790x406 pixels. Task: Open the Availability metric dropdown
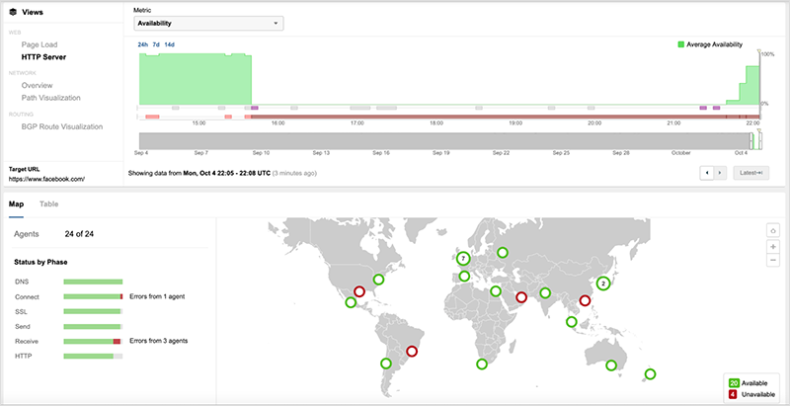point(208,23)
